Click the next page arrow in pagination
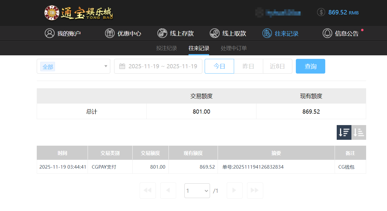The height and width of the screenshot is (211, 387). (x=234, y=191)
